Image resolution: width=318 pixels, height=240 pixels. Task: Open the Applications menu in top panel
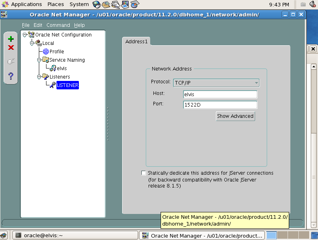[x=26, y=4]
